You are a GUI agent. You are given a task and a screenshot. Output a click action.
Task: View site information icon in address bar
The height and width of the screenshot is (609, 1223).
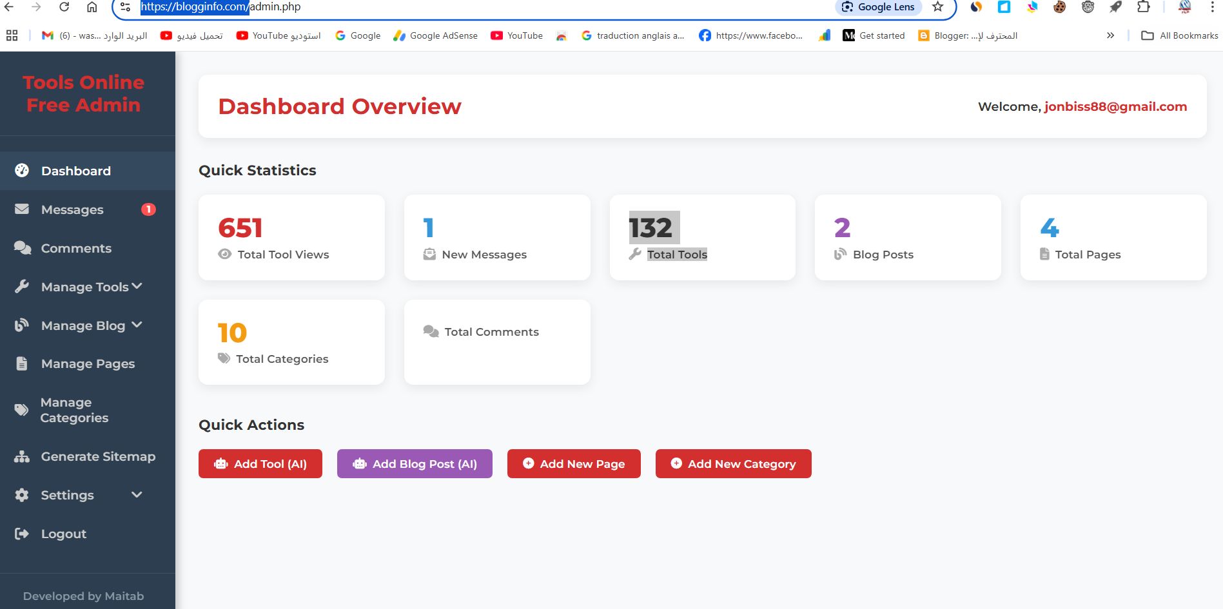(126, 7)
